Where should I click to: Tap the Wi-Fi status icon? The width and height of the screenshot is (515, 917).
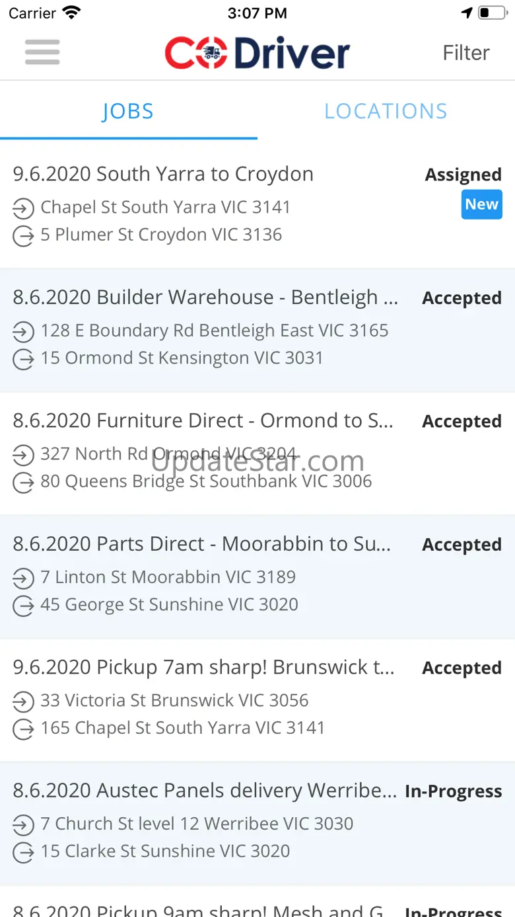pyautogui.click(x=71, y=13)
